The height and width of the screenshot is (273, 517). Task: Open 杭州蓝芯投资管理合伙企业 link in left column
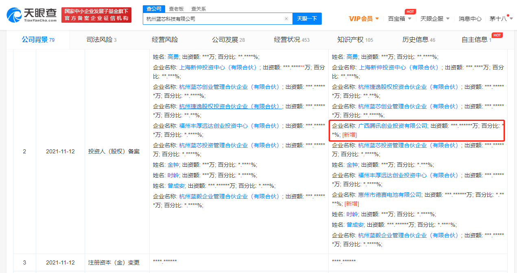230,145
